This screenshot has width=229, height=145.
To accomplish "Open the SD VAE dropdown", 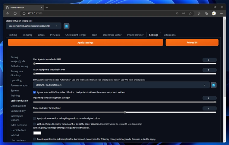I will tap(121, 85).
